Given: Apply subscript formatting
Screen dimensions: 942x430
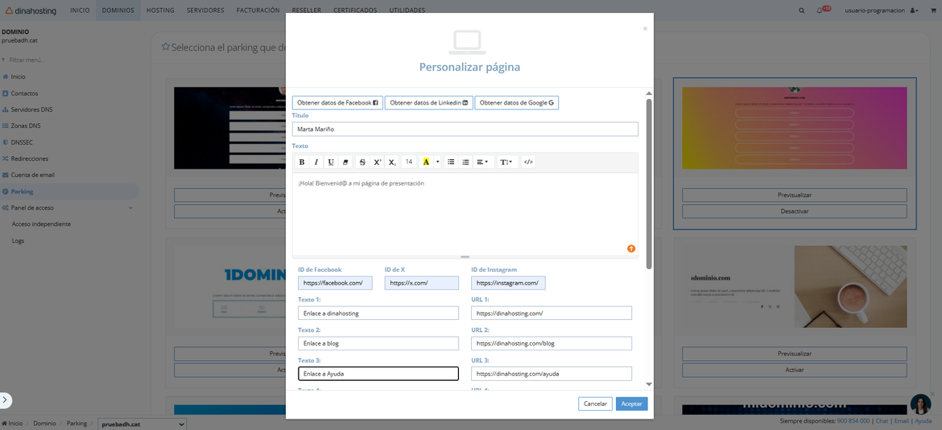Looking at the screenshot, I should click(392, 162).
